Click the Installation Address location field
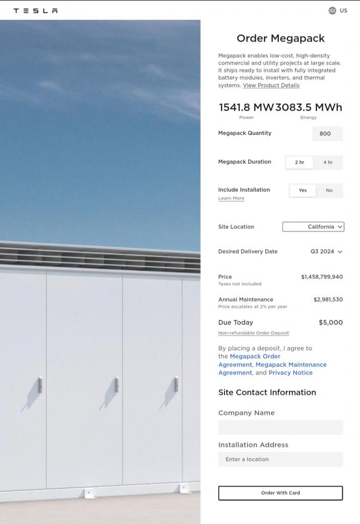Viewport: 360px width, 524px height. click(x=281, y=460)
